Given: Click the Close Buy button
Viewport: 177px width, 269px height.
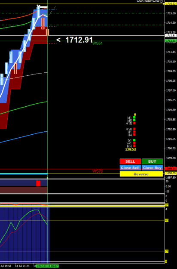Looking at the screenshot, I should pos(152,167).
